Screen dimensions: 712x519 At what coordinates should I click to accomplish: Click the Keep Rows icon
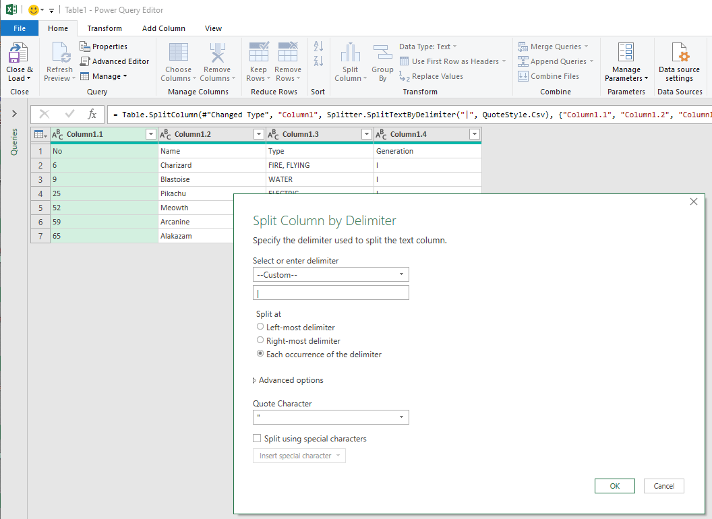coord(259,52)
